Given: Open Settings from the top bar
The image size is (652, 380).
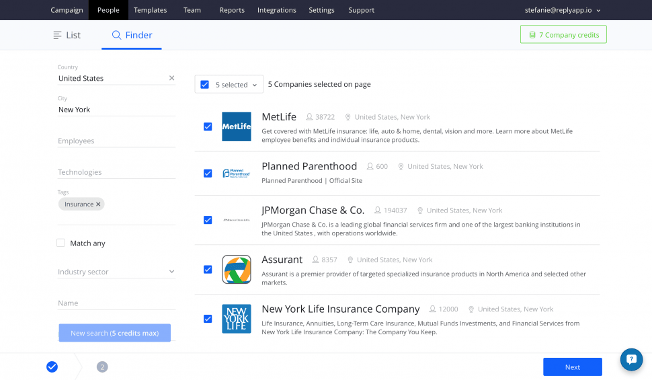Looking at the screenshot, I should (321, 10).
